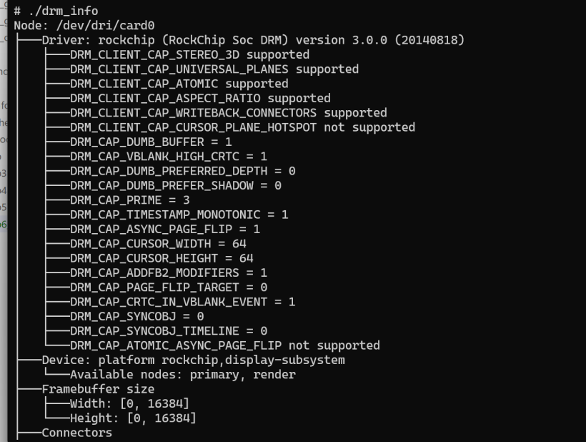Image resolution: width=586 pixels, height=442 pixels.
Task: Select the DRM_CAP_CURSOR_WIDTH = 64 line
Action: point(158,243)
